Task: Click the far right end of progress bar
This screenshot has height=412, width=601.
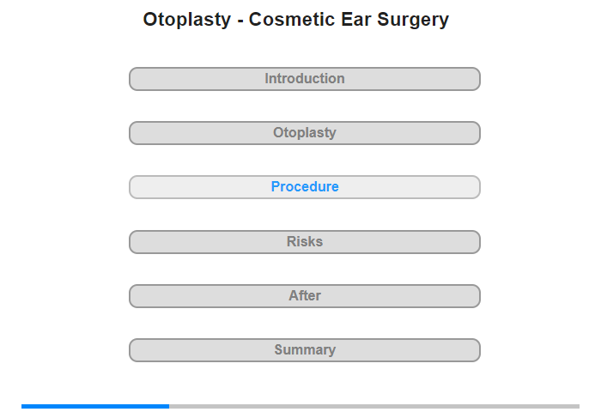Action: 576,406
